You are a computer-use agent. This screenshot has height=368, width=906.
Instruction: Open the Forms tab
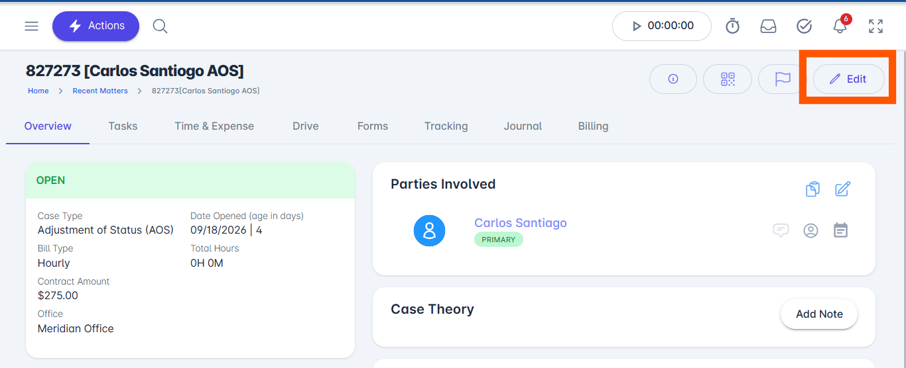pyautogui.click(x=373, y=126)
